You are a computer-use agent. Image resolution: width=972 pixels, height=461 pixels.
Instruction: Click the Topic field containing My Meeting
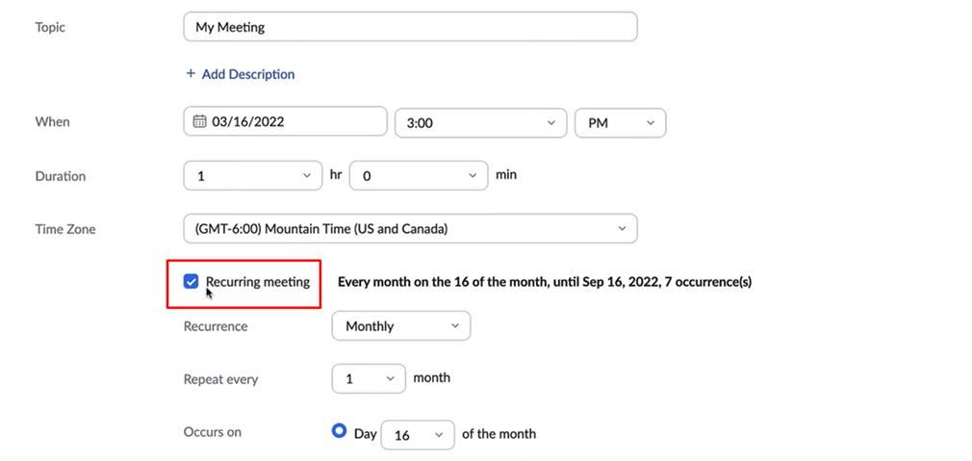pos(410,27)
